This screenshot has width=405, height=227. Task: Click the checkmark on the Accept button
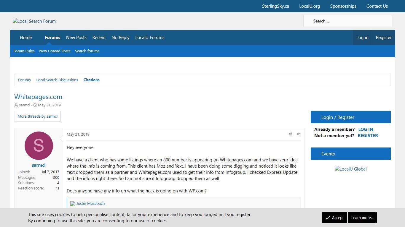[x=328, y=218]
